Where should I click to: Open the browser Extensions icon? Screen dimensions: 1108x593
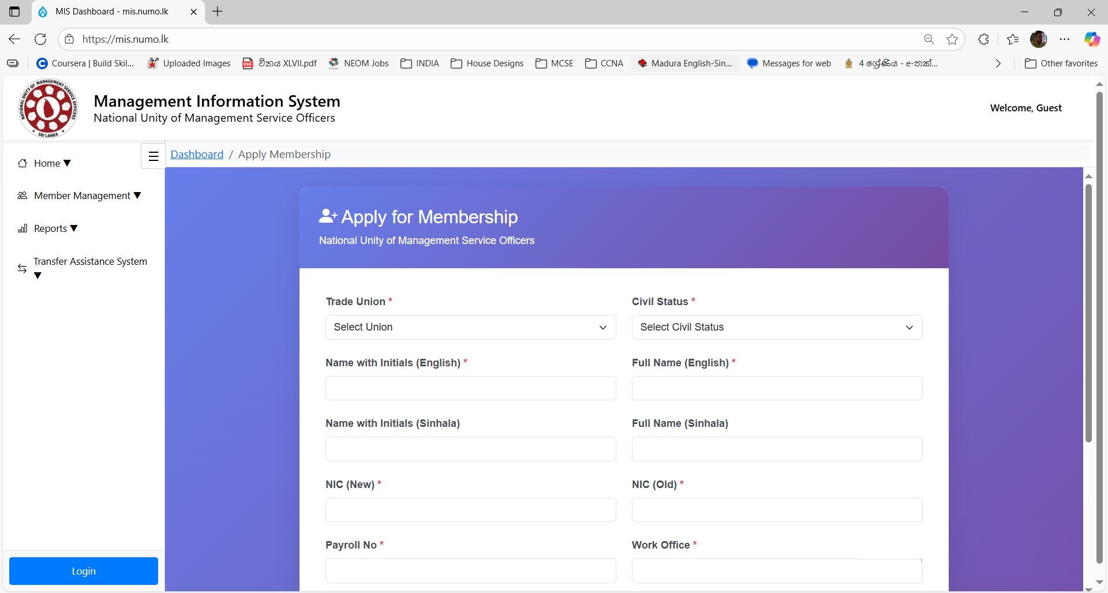pyautogui.click(x=984, y=39)
